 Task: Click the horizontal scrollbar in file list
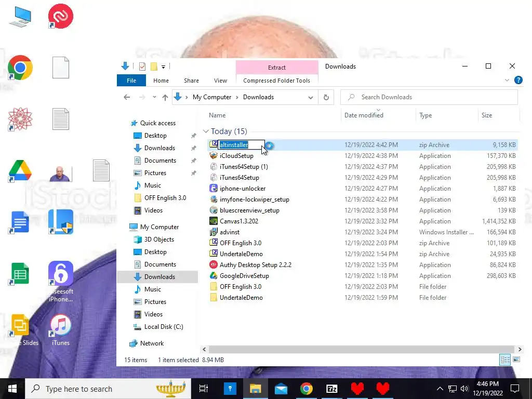[362, 349]
